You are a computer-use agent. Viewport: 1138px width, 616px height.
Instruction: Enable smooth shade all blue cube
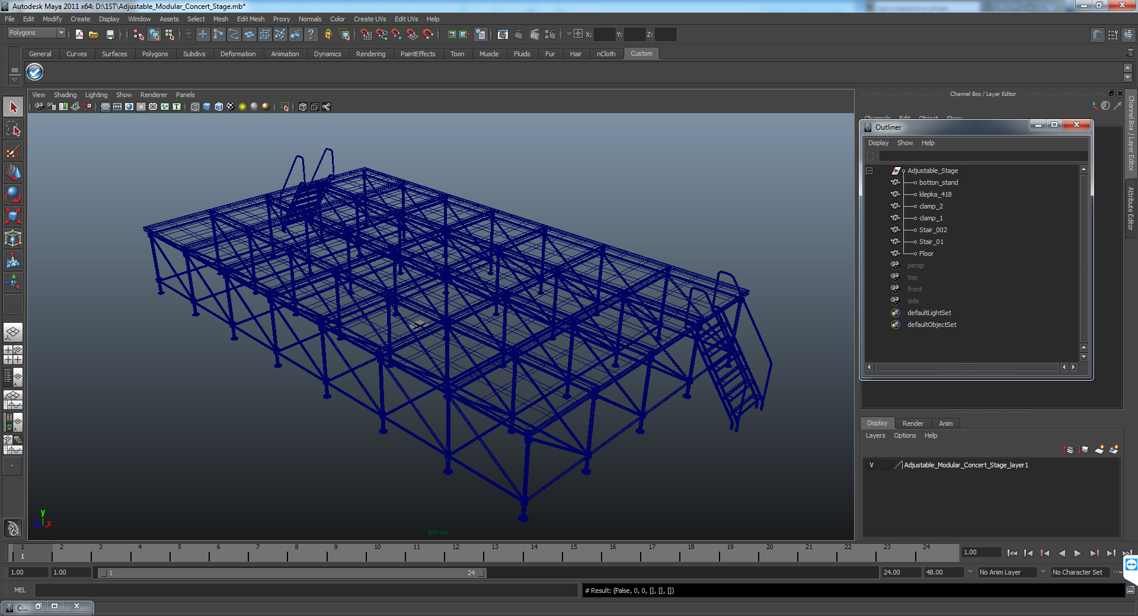click(207, 107)
